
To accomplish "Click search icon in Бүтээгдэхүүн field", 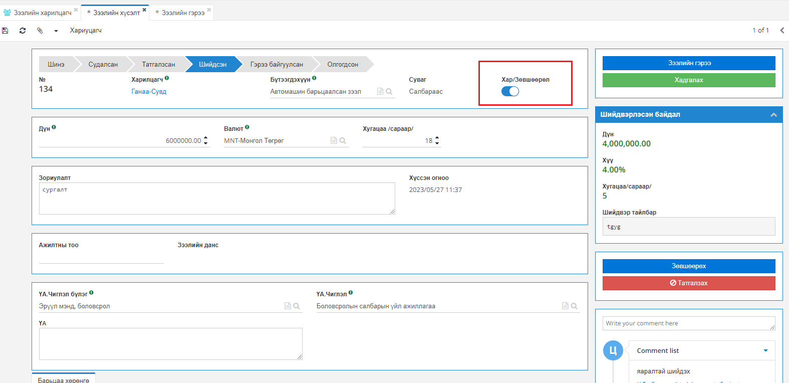I will [389, 92].
